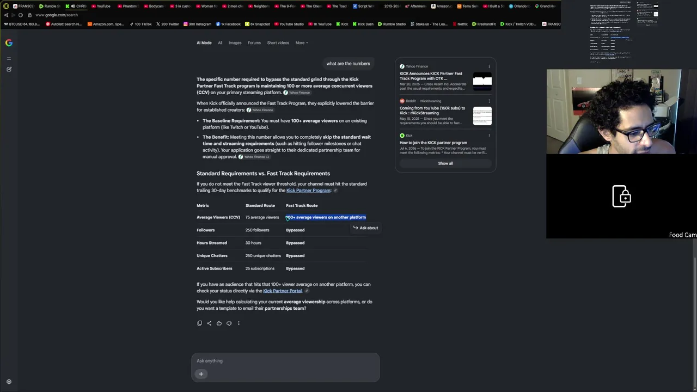The width and height of the screenshot is (697, 392).
Task: Focus the Ask anything input field
Action: point(285,361)
